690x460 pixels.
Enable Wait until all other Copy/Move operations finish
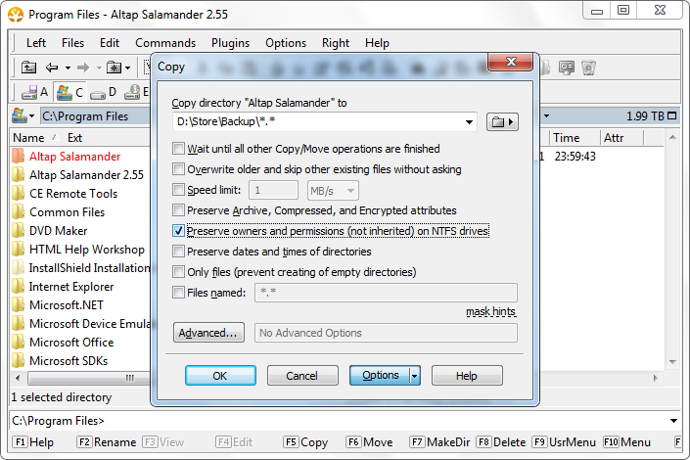pos(178,149)
